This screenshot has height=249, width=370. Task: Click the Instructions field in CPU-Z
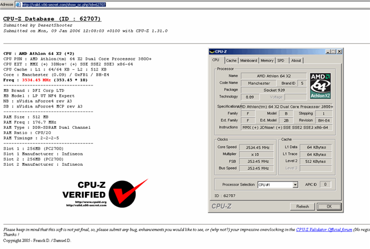tap(287, 127)
